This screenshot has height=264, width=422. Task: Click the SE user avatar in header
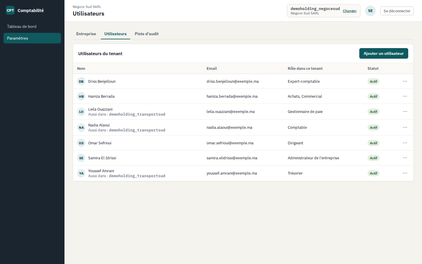click(x=370, y=11)
